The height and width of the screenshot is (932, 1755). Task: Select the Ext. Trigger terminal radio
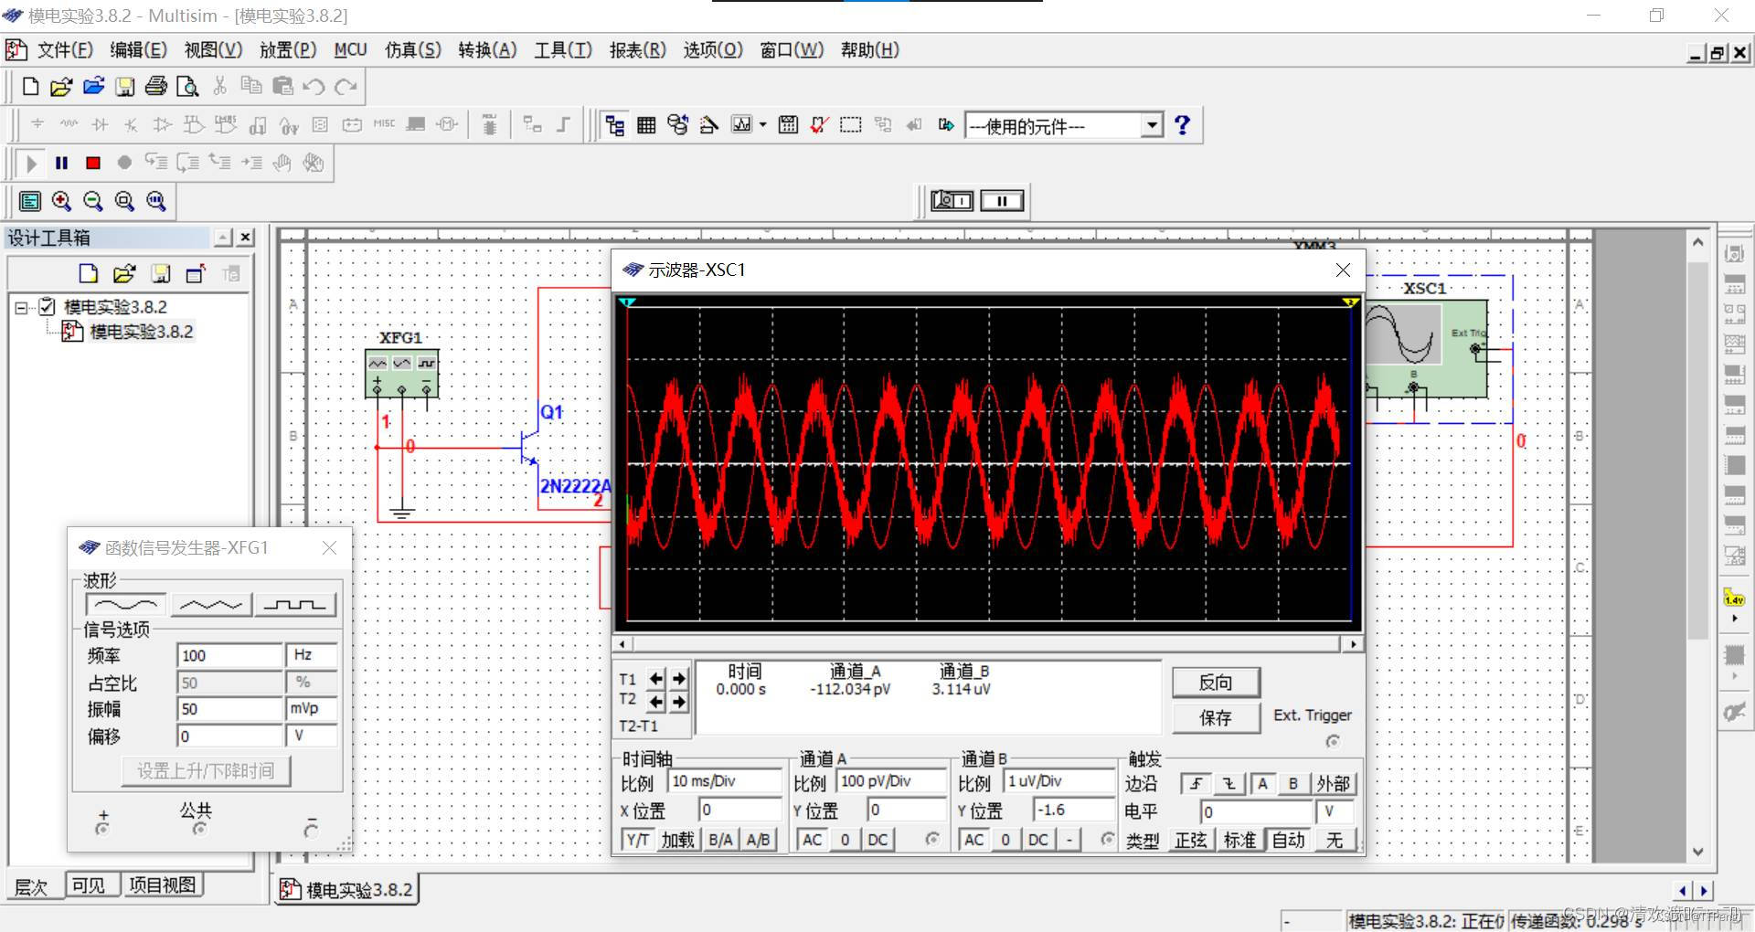pos(1333,741)
